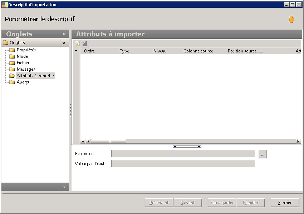Open the dropdown arrow at bottom of sidebar
The width and height of the screenshot is (304, 214).
pos(64,187)
